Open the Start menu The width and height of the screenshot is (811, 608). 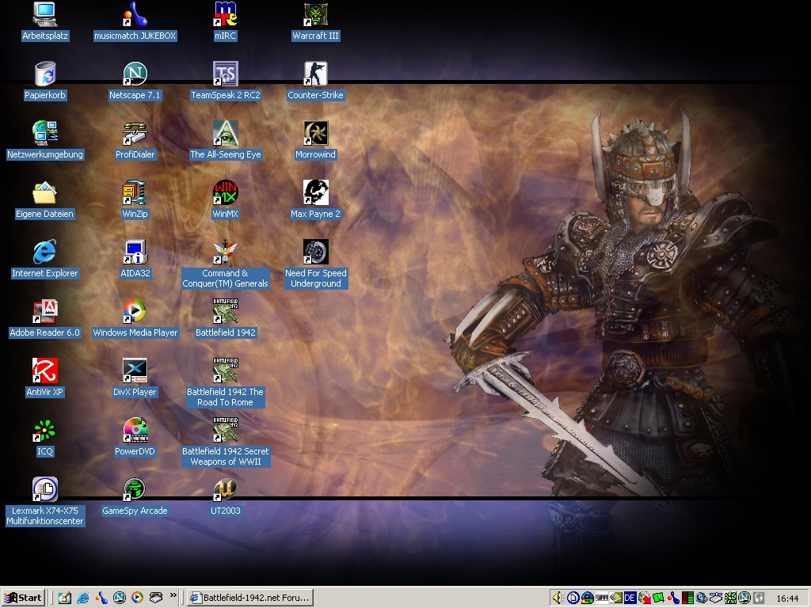tap(23, 598)
